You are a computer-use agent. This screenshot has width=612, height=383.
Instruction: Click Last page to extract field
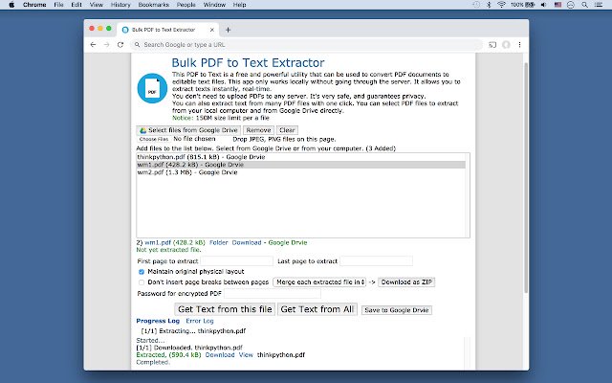(376, 261)
